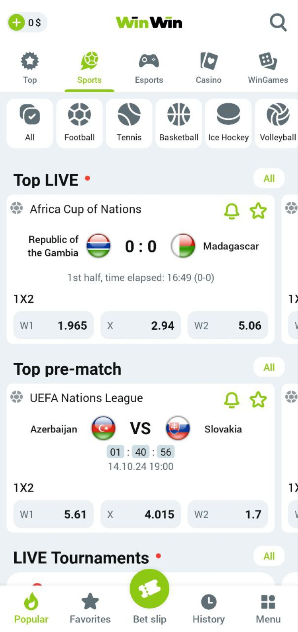
Task: Open the Bet slip ticket button
Action: point(149,589)
